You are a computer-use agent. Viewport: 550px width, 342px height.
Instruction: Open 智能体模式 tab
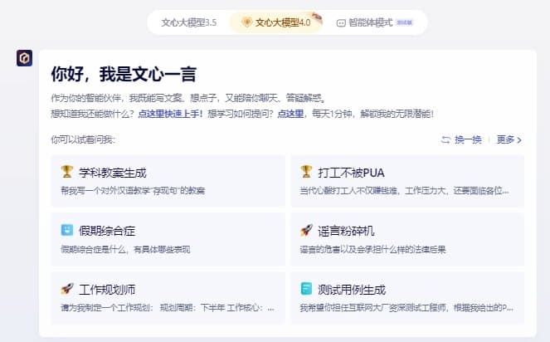(375, 22)
